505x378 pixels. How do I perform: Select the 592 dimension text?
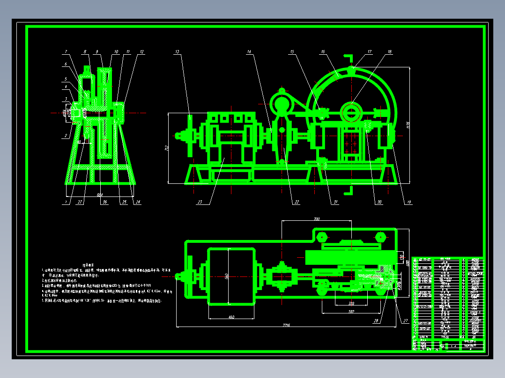pos(351,312)
